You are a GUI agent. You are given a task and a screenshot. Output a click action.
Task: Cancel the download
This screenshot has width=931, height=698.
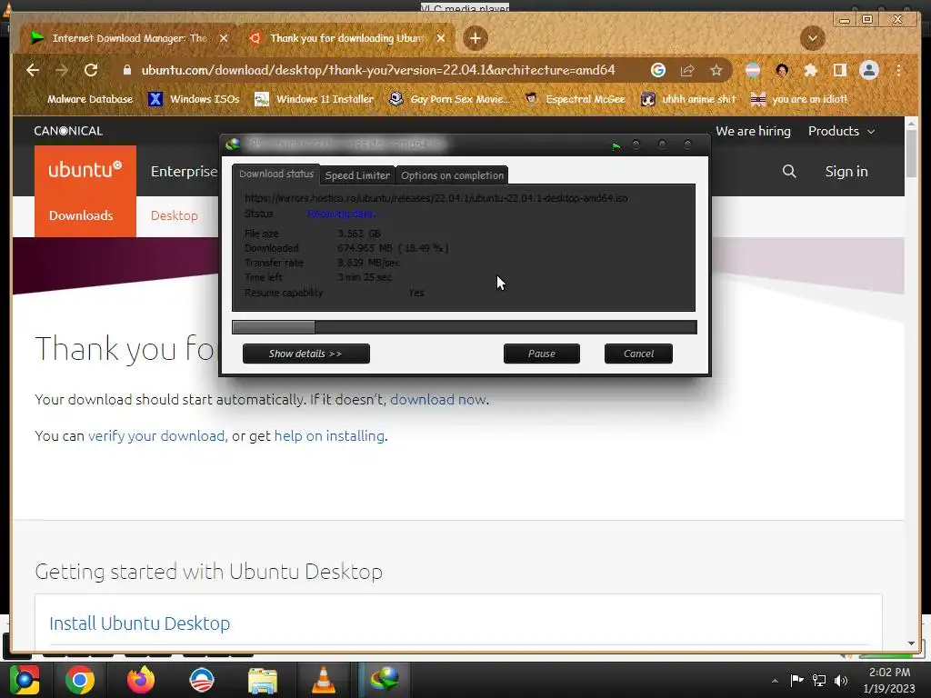pos(638,354)
